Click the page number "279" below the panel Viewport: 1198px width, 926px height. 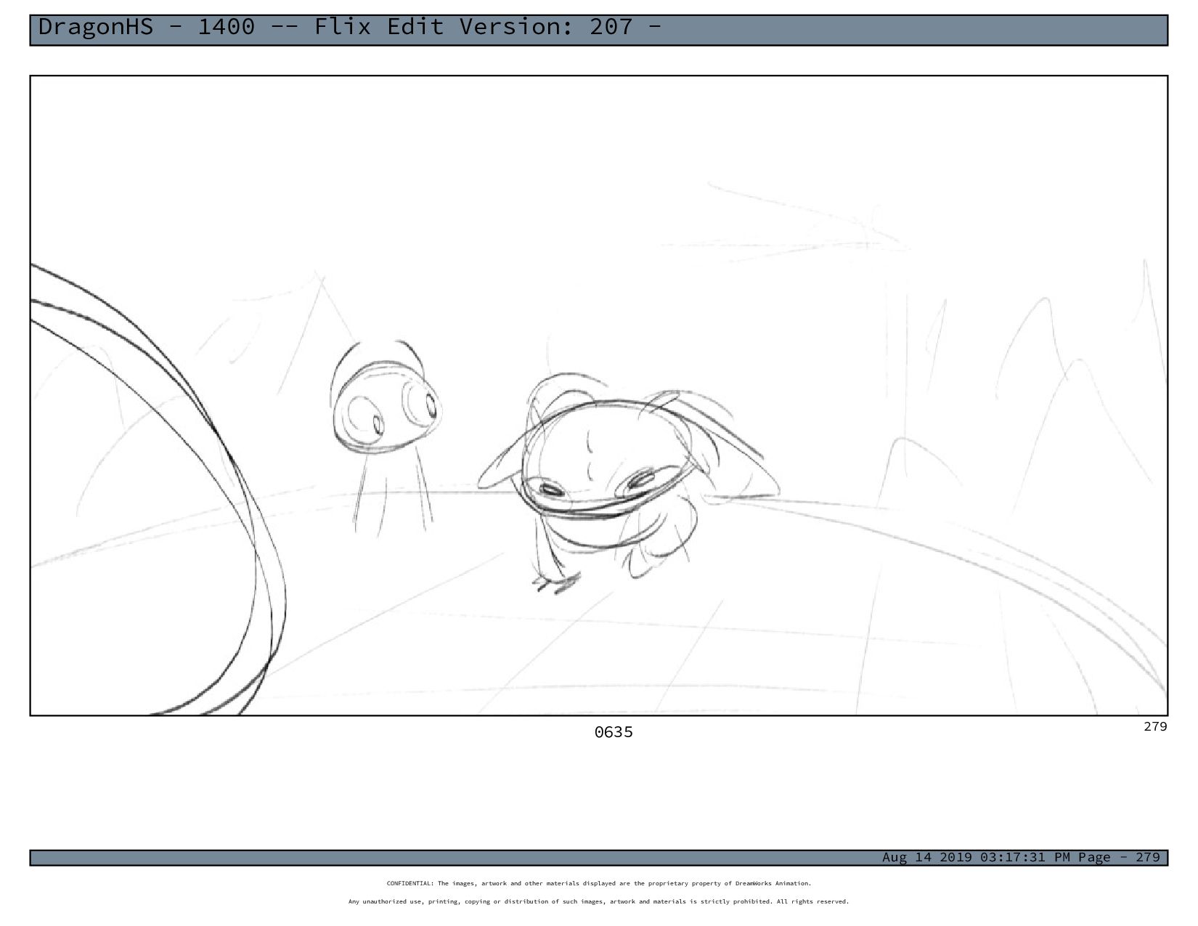1155,726
